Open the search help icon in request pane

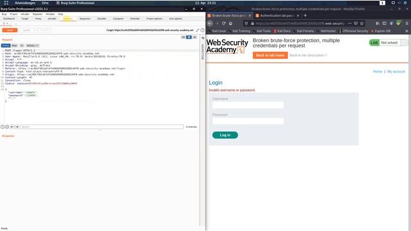coord(3,127)
